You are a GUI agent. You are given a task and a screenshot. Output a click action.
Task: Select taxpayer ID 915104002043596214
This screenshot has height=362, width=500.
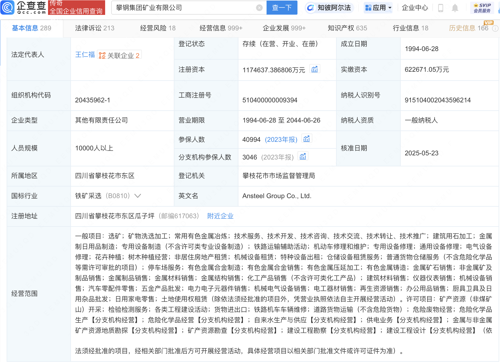point(438,100)
